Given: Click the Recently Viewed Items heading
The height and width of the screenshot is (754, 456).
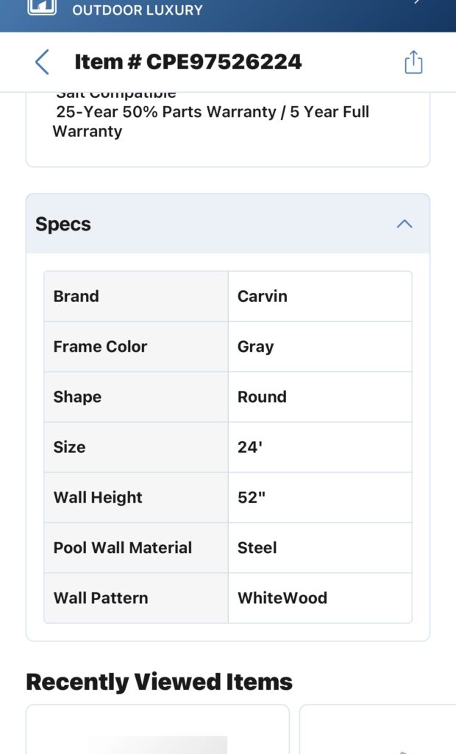Looking at the screenshot, I should [x=159, y=682].
